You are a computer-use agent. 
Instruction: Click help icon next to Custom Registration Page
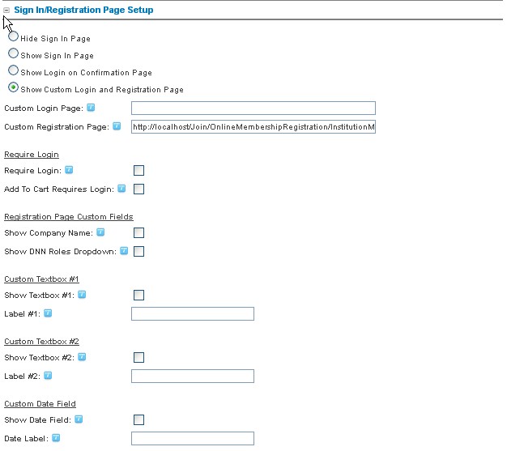point(117,126)
